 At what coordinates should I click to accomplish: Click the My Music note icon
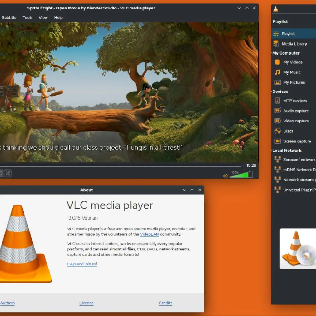pos(278,72)
